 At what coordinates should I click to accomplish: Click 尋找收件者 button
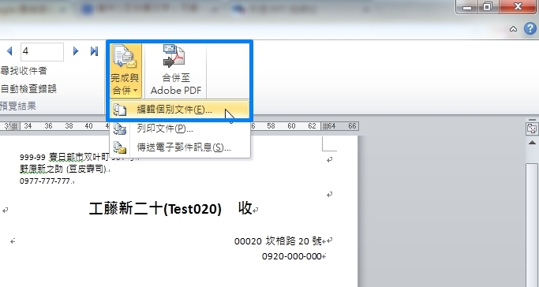[24, 71]
